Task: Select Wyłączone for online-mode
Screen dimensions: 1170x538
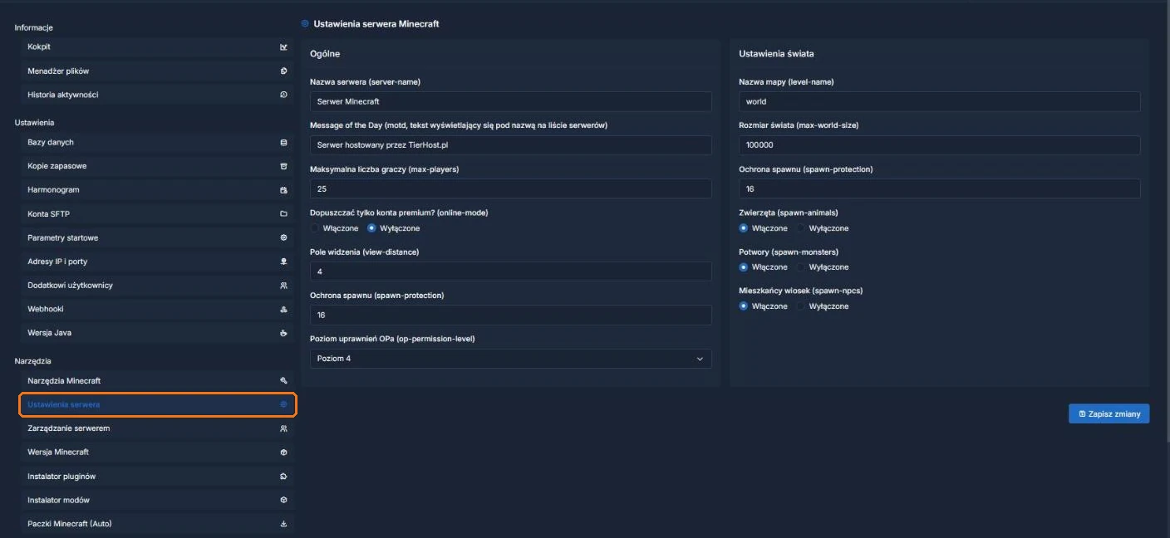Action: click(371, 228)
